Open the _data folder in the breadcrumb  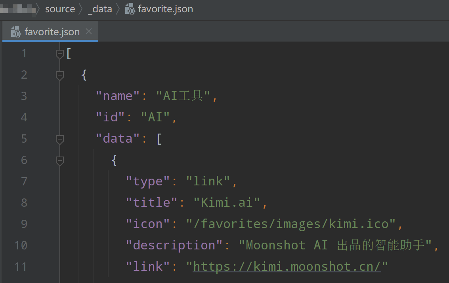point(100,9)
